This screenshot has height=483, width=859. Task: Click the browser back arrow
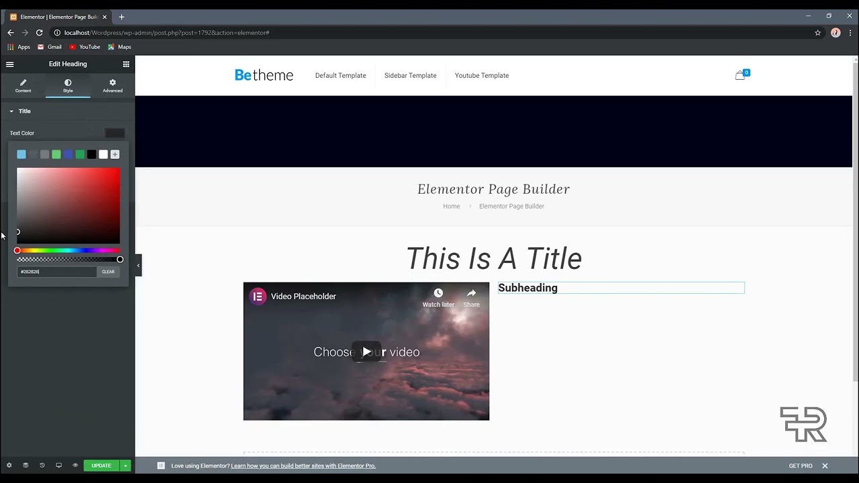click(x=10, y=33)
